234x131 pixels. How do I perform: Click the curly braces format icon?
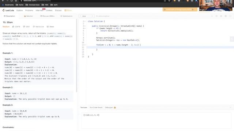216,16
